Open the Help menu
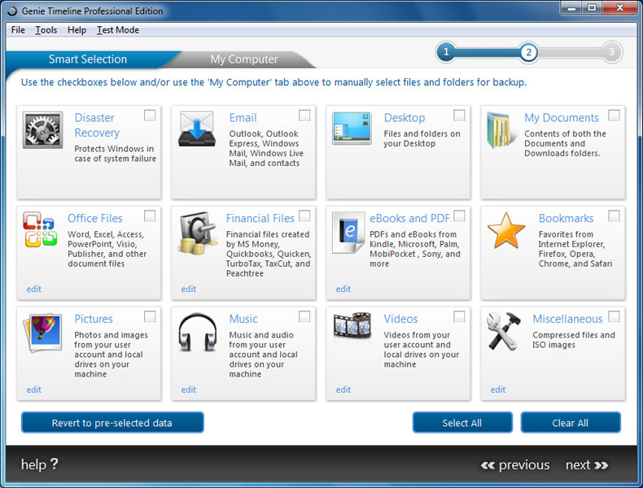Screen dimensions: 643x488 (77, 30)
